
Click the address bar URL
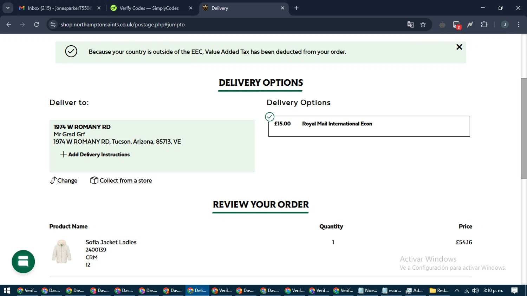tap(123, 25)
